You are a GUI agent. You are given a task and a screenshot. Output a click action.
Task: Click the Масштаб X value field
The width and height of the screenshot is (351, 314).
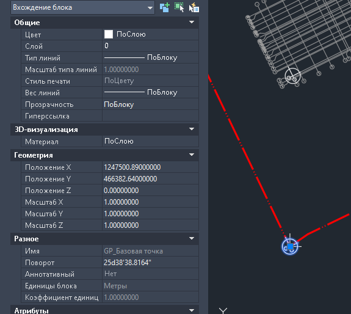pyautogui.click(x=150, y=202)
